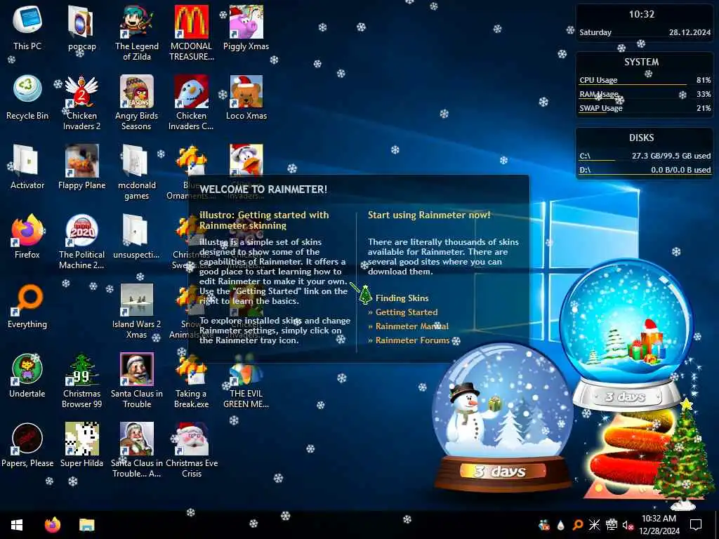The width and height of the screenshot is (719, 539).
Task: Select The Legend of Zilda shortcut
Action: pyautogui.click(x=137, y=33)
